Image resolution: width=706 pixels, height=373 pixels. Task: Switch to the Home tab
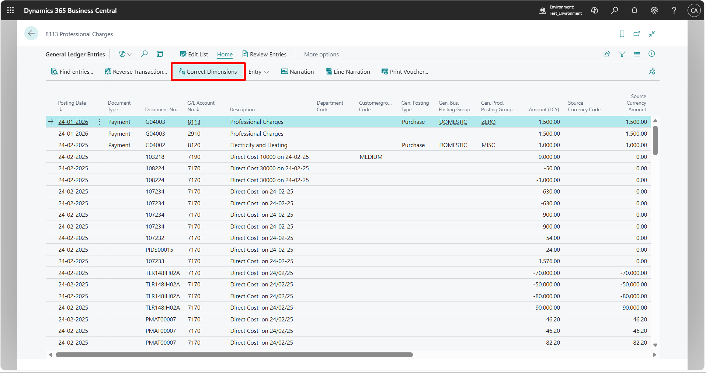click(x=225, y=54)
